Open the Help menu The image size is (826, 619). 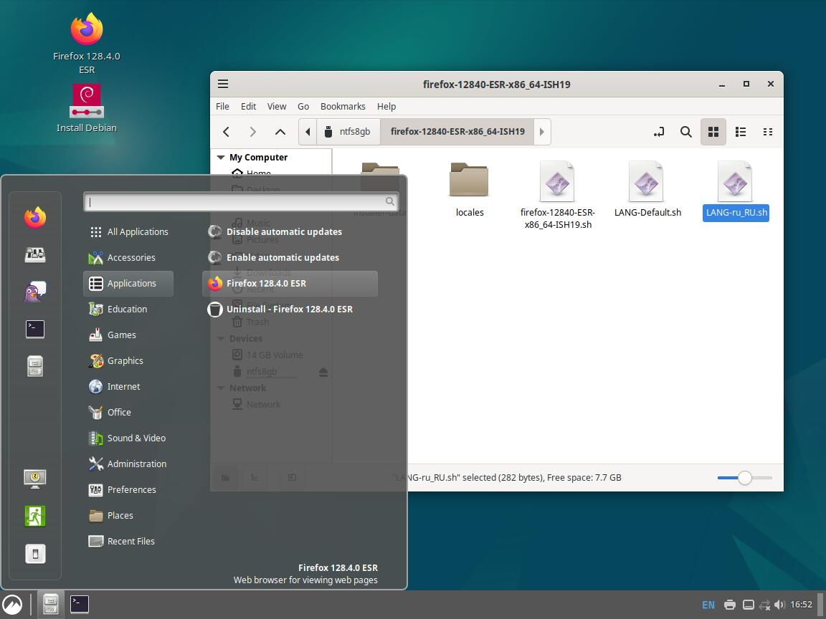pos(386,106)
